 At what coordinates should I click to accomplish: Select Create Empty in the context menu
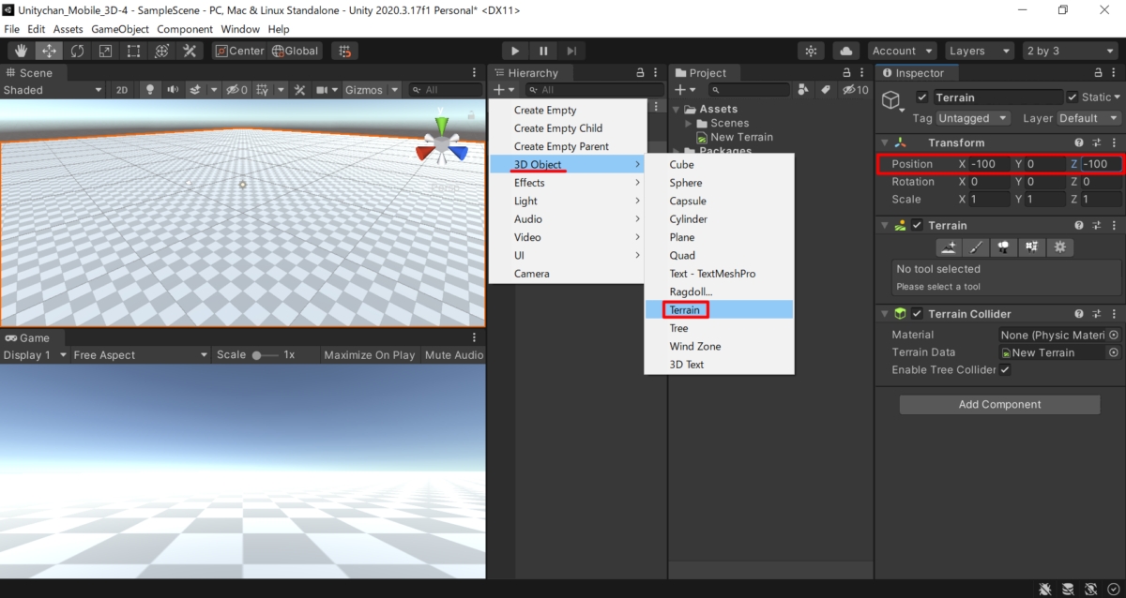[567, 111]
